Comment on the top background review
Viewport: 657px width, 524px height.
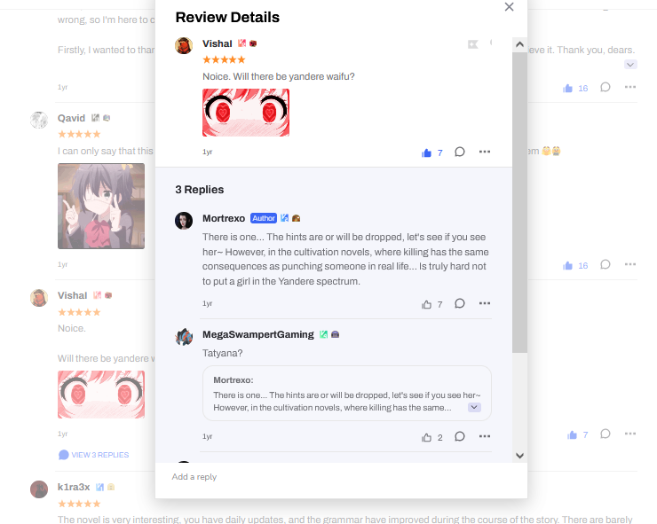click(x=605, y=87)
